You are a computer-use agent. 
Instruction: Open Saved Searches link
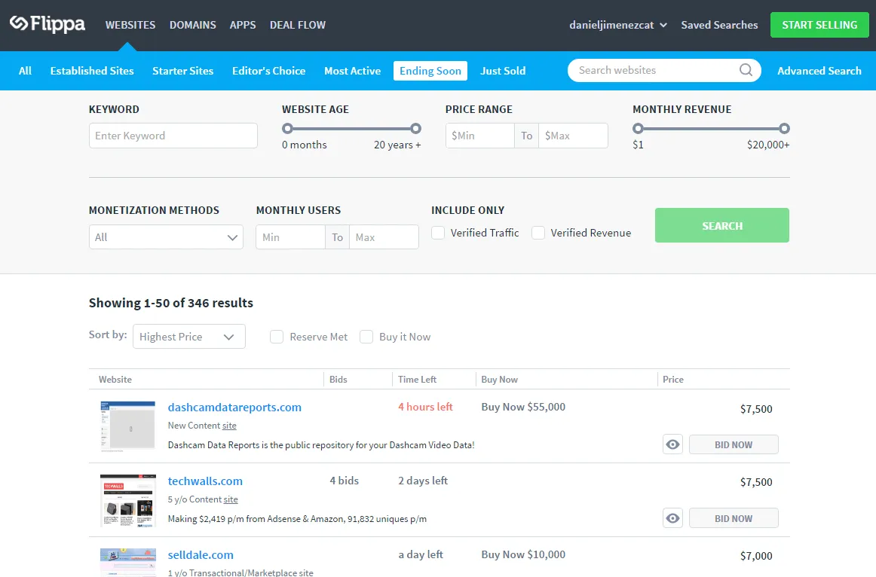pyautogui.click(x=719, y=25)
